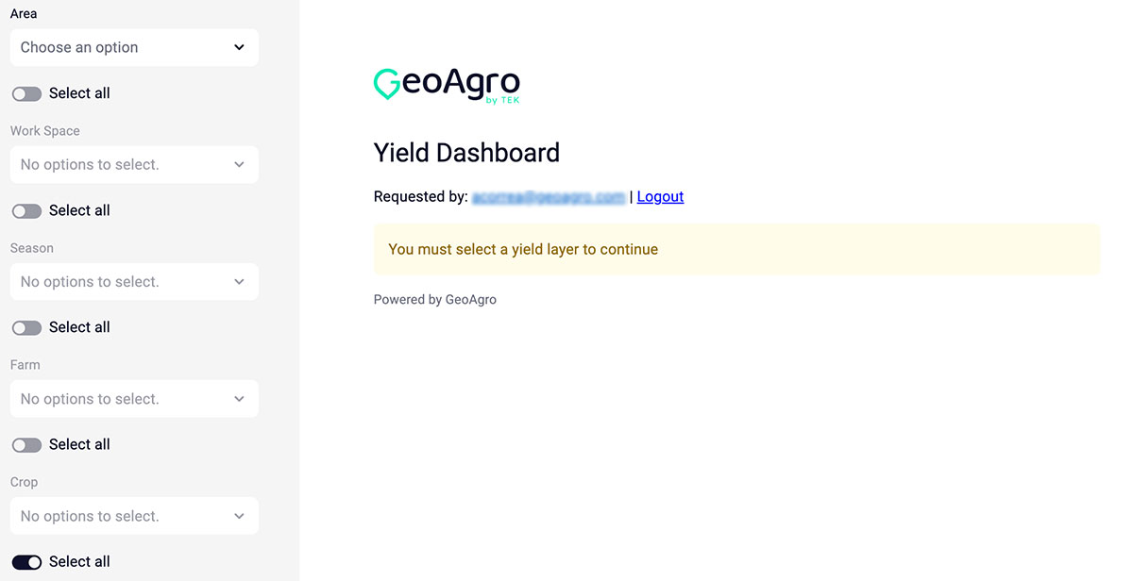Click the GeoAgro logo
Viewport: 1133px width, 581px height.
point(447,85)
